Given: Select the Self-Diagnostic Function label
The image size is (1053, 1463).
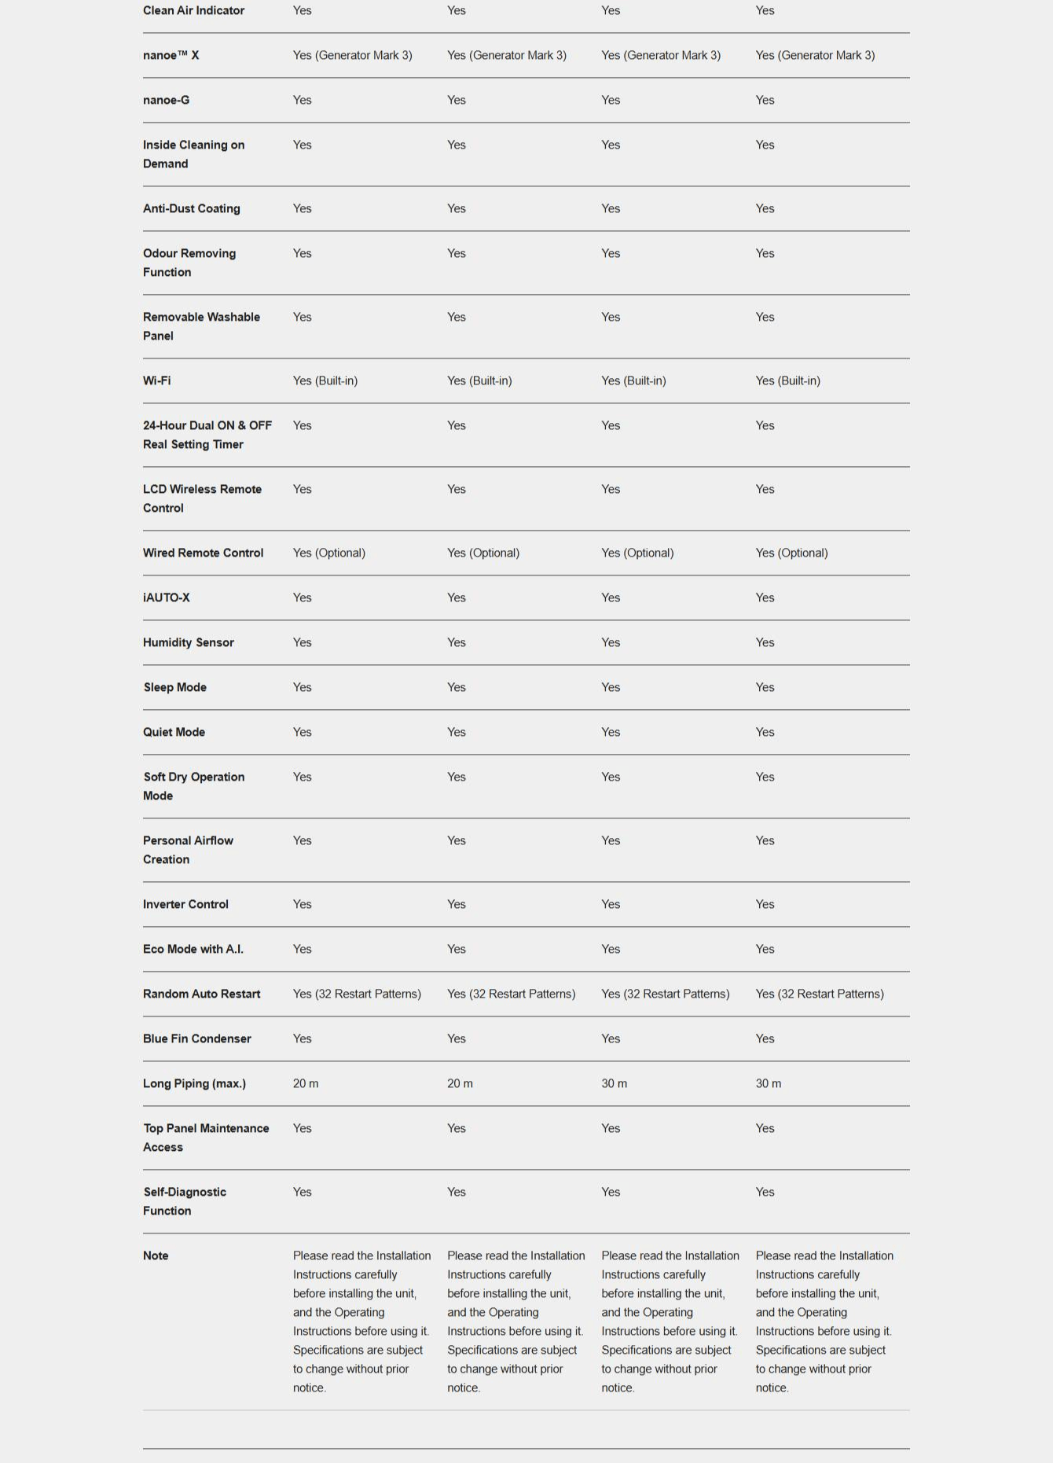Looking at the screenshot, I should [x=184, y=1202].
